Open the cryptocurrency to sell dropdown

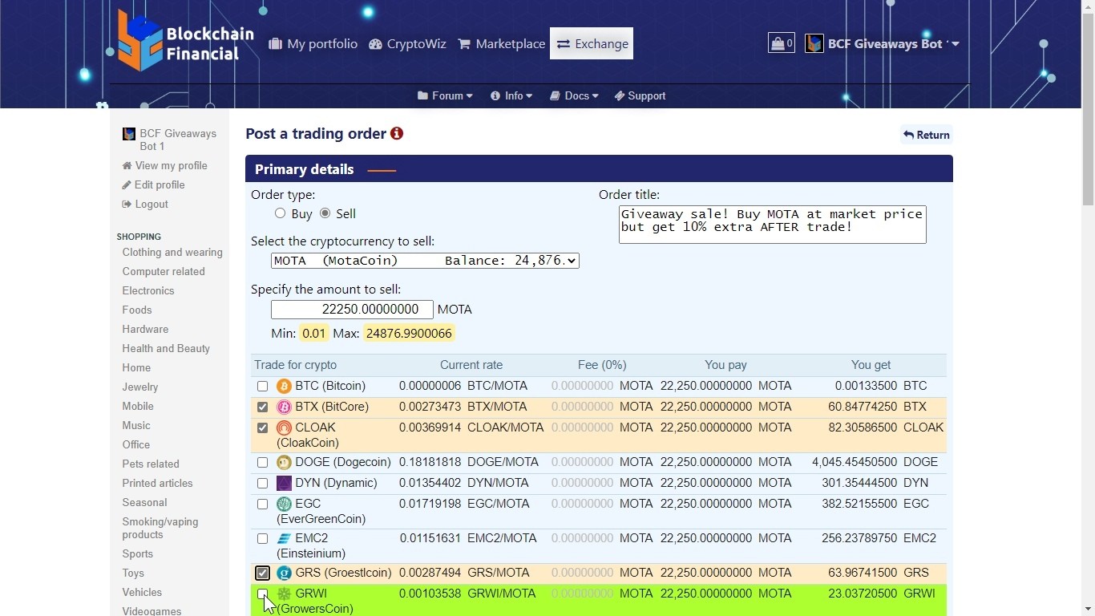pyautogui.click(x=425, y=261)
